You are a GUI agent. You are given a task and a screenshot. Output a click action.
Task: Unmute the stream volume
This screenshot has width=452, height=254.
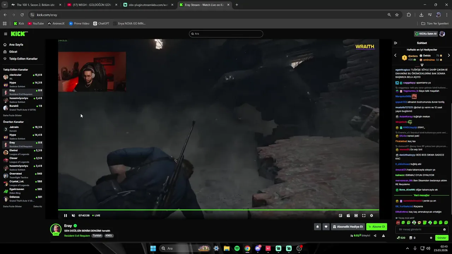(x=73, y=216)
